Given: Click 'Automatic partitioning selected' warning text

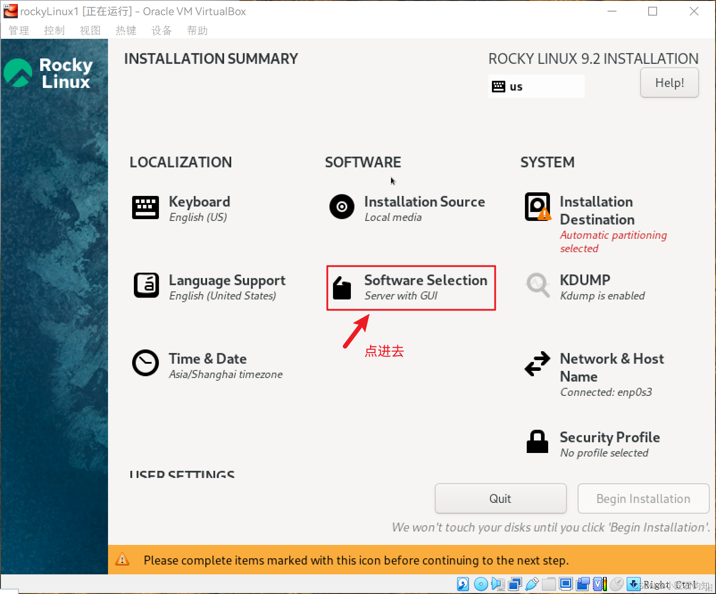Looking at the screenshot, I should coord(613,242).
